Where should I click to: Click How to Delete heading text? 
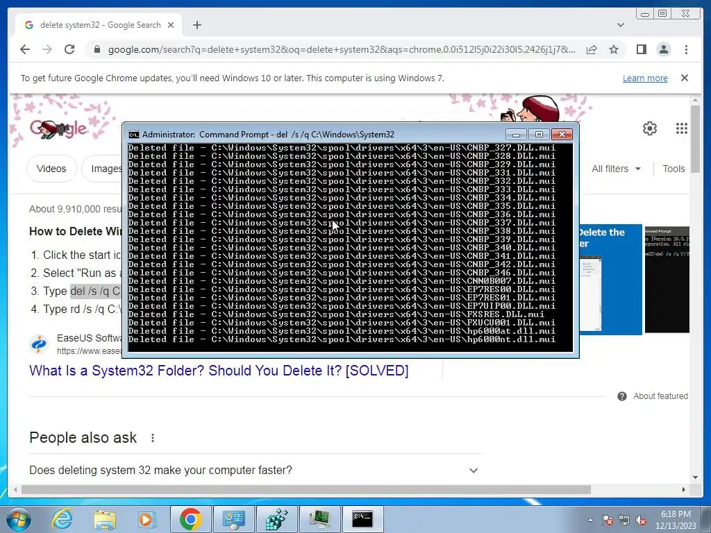(x=75, y=232)
